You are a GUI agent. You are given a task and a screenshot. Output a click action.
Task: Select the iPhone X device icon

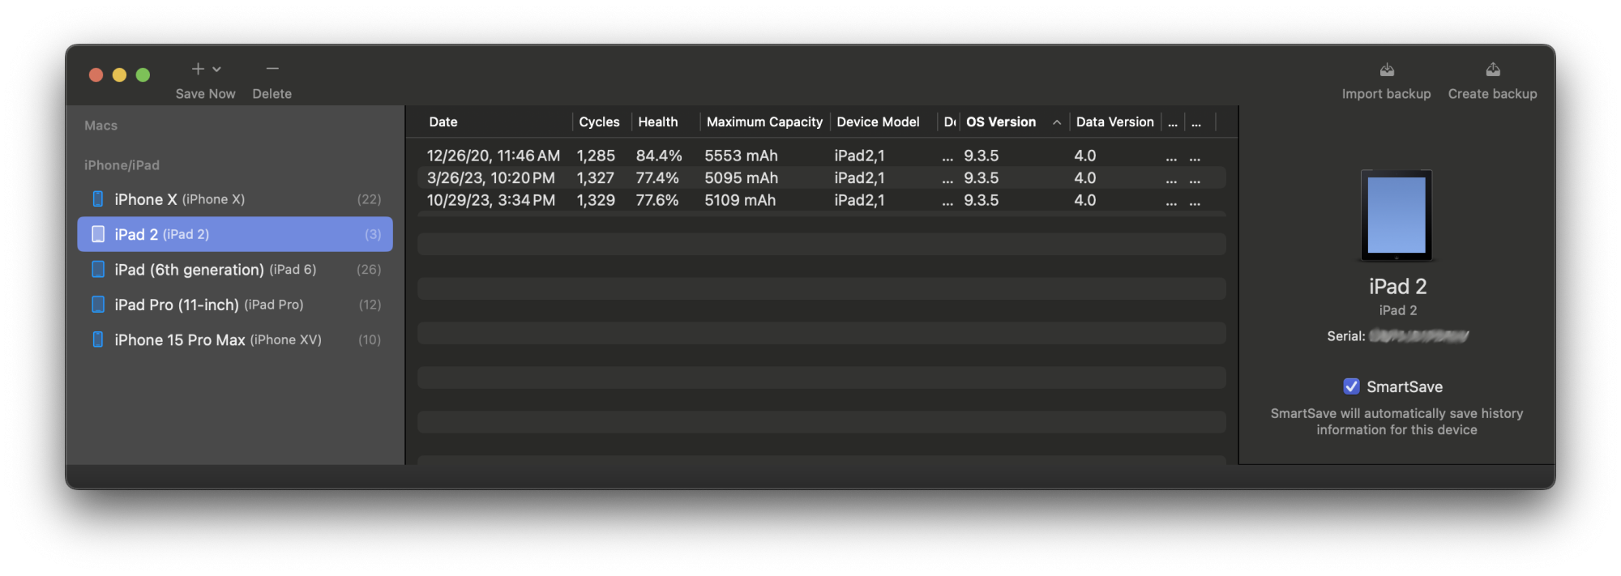[x=98, y=199]
